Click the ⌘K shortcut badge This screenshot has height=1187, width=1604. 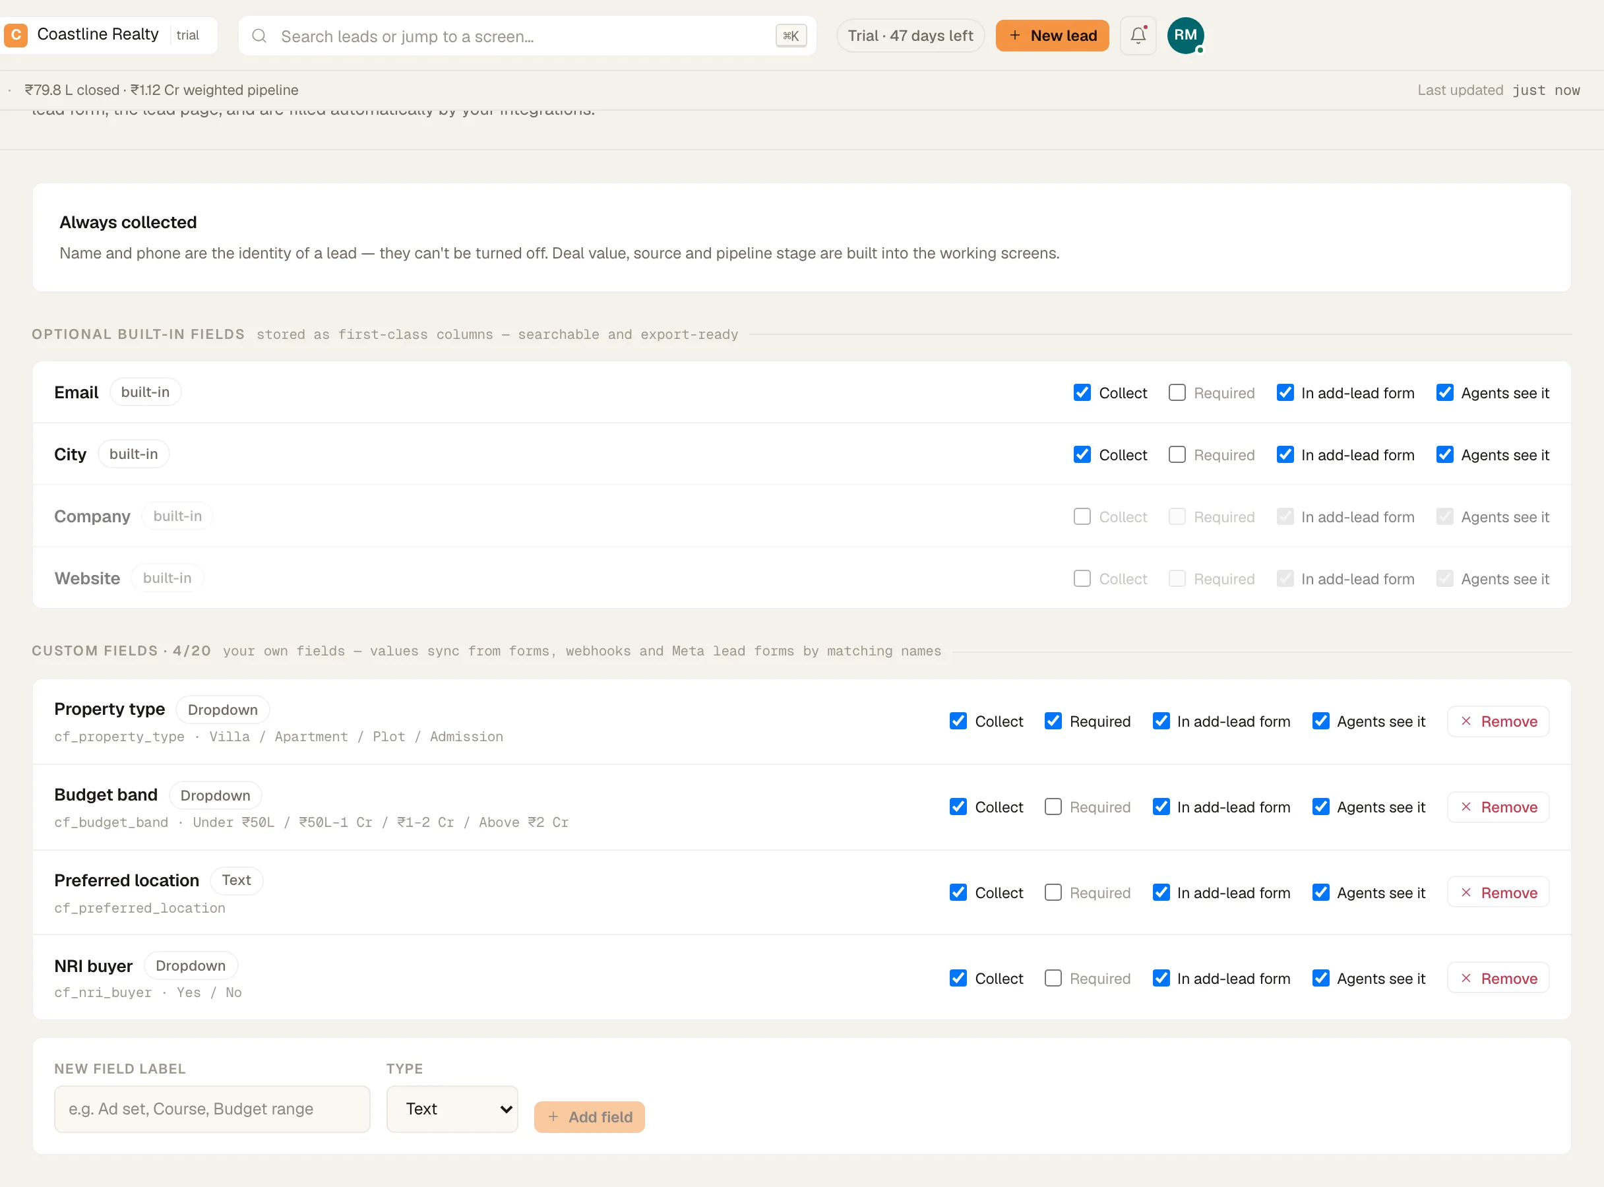click(x=791, y=36)
